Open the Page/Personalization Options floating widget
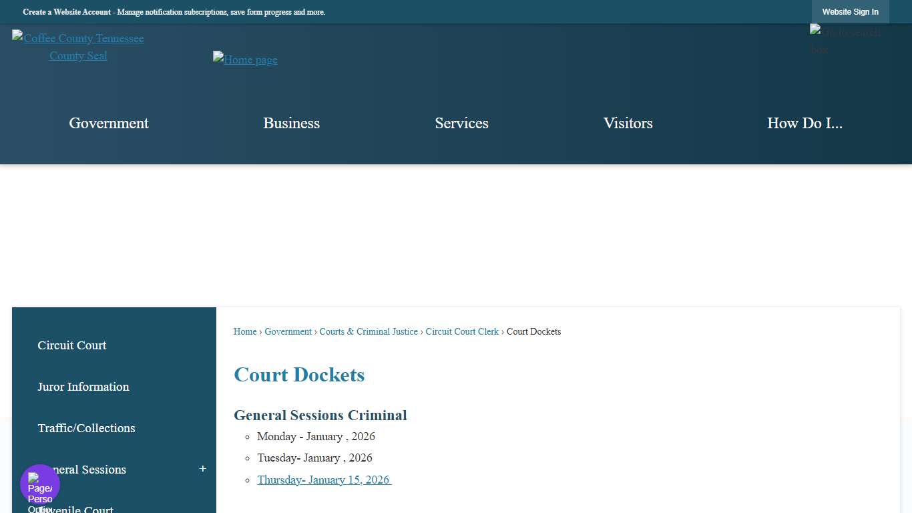Viewport: 912px width, 513px height. [x=39, y=484]
